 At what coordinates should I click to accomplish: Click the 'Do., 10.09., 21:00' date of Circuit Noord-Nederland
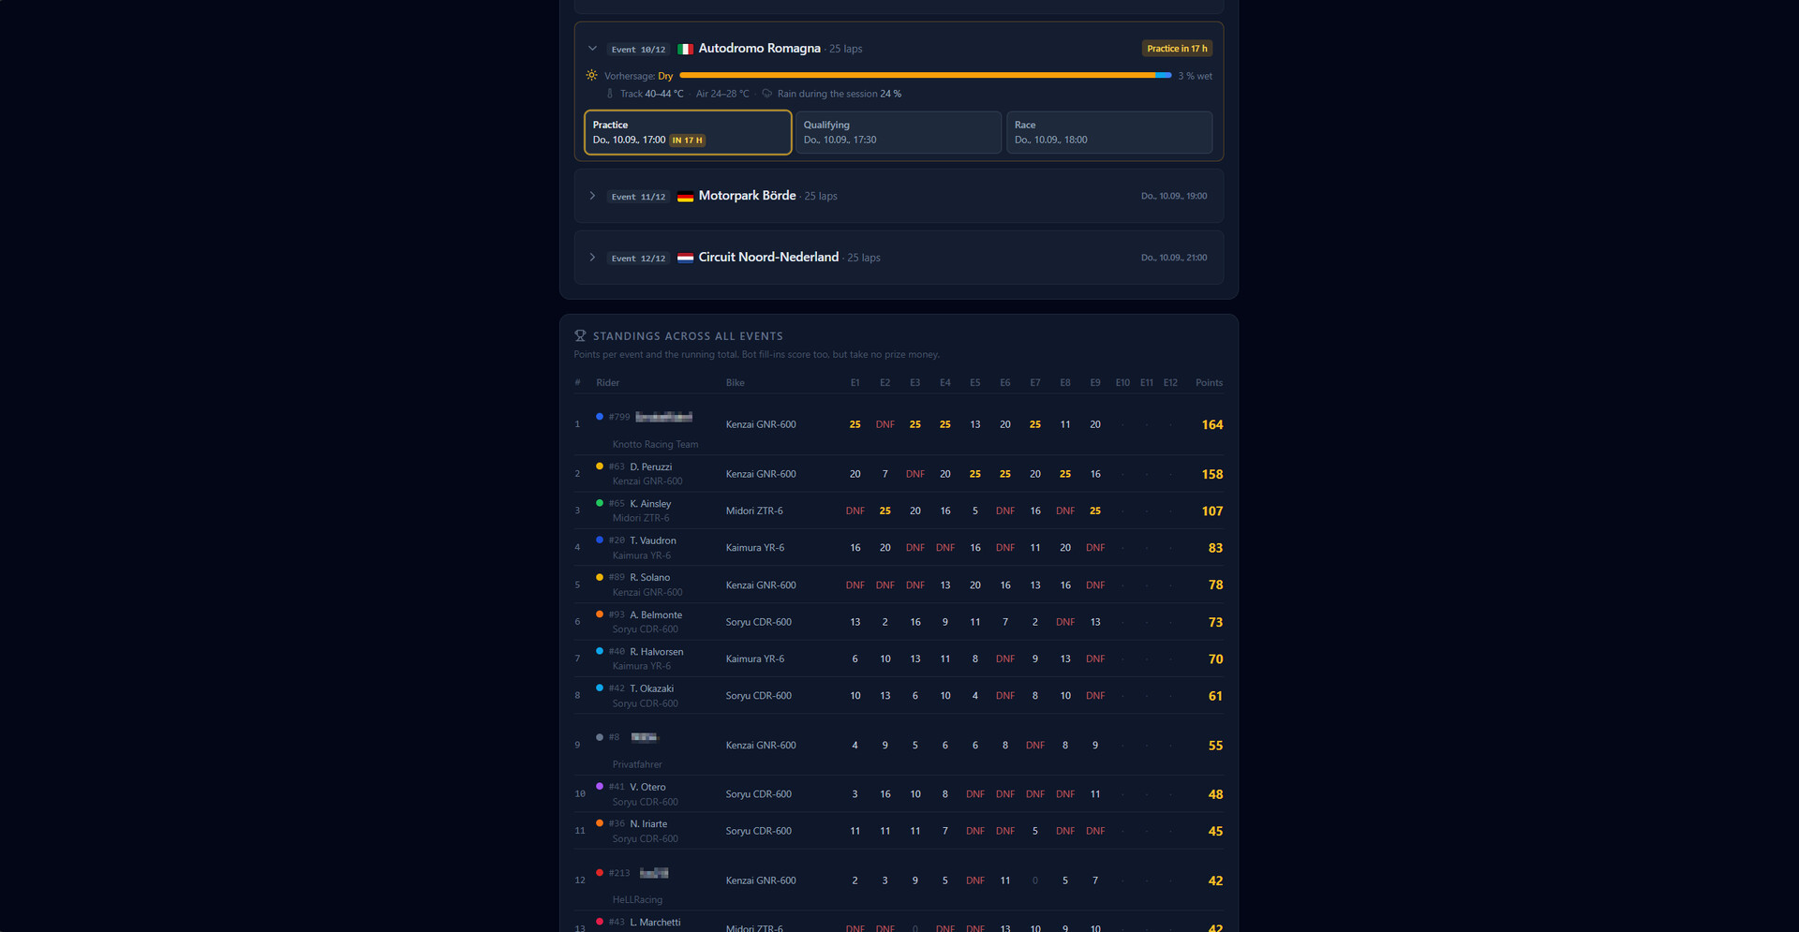(x=1174, y=258)
